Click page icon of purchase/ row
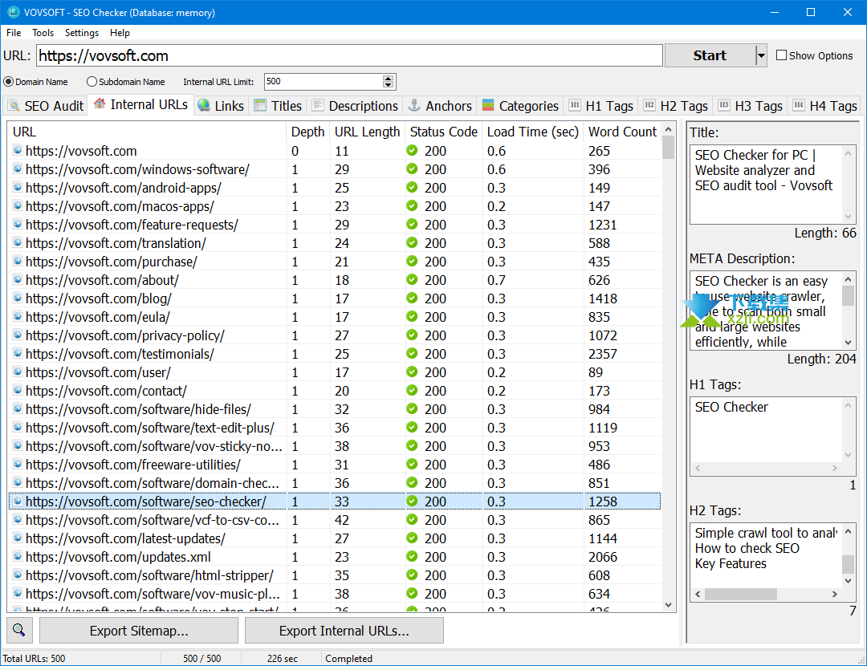867x666 pixels. pyautogui.click(x=18, y=261)
